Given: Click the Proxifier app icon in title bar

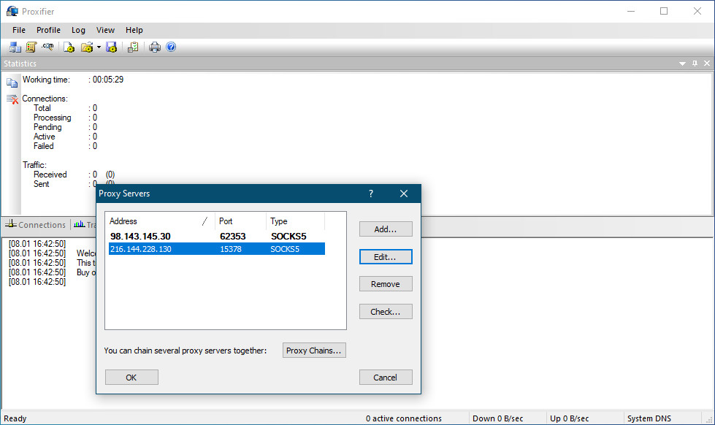Looking at the screenshot, I should [12, 11].
